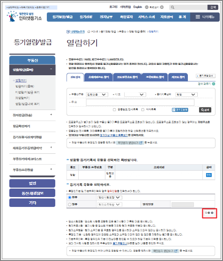Click the 등기유형안내 link in the notes
The height and width of the screenshot is (261, 223).
tap(120, 243)
